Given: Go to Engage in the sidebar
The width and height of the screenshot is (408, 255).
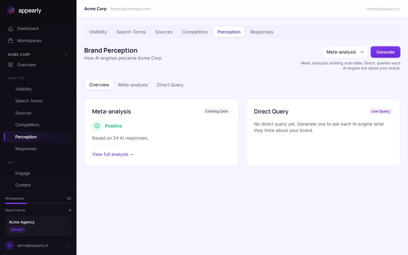Looking at the screenshot, I should [23, 173].
